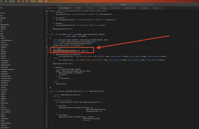The width and height of the screenshot is (199, 129).
Task: Open coroutine-core.h in Explorer
Action: 6,78
